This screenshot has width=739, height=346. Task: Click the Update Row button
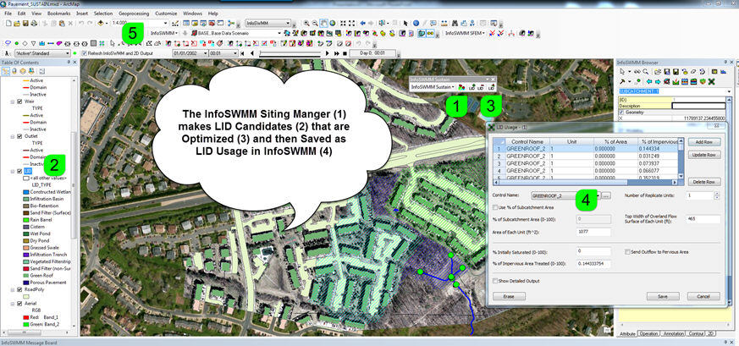pos(704,155)
